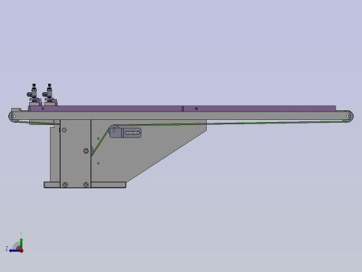362x272 pixels.
Task: Select the left end roller of the conveyor
Action: point(11,116)
